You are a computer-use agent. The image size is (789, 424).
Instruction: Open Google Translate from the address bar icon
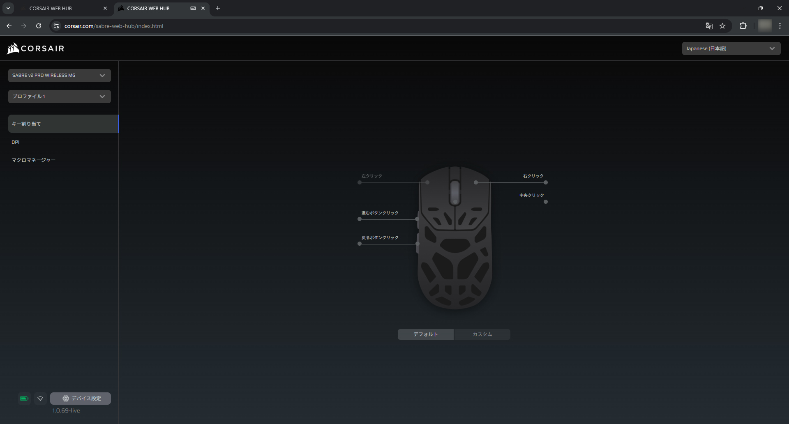click(x=708, y=25)
